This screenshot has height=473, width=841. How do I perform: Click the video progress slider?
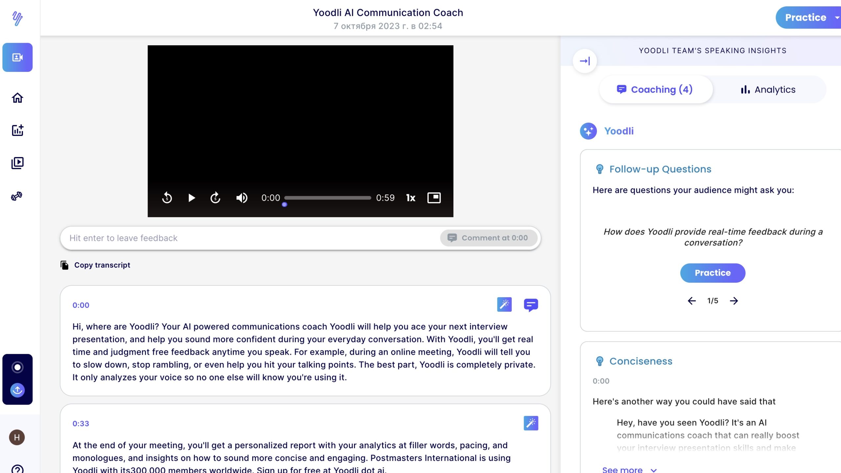point(328,198)
